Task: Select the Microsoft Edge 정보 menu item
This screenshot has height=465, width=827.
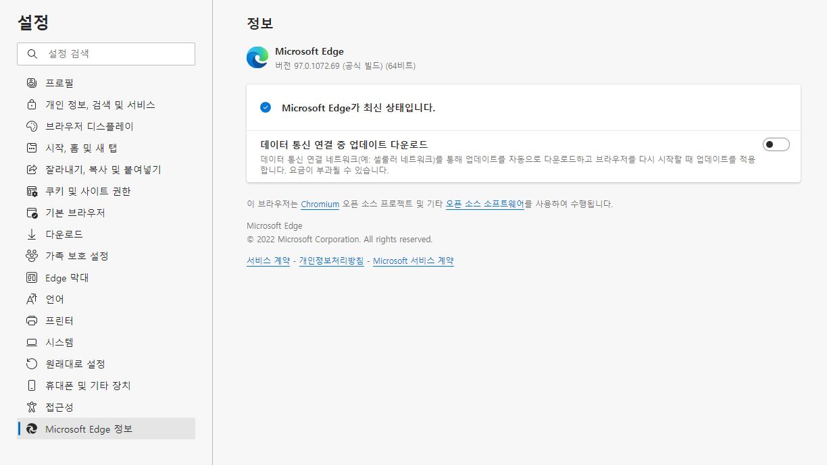Action: [x=106, y=429]
